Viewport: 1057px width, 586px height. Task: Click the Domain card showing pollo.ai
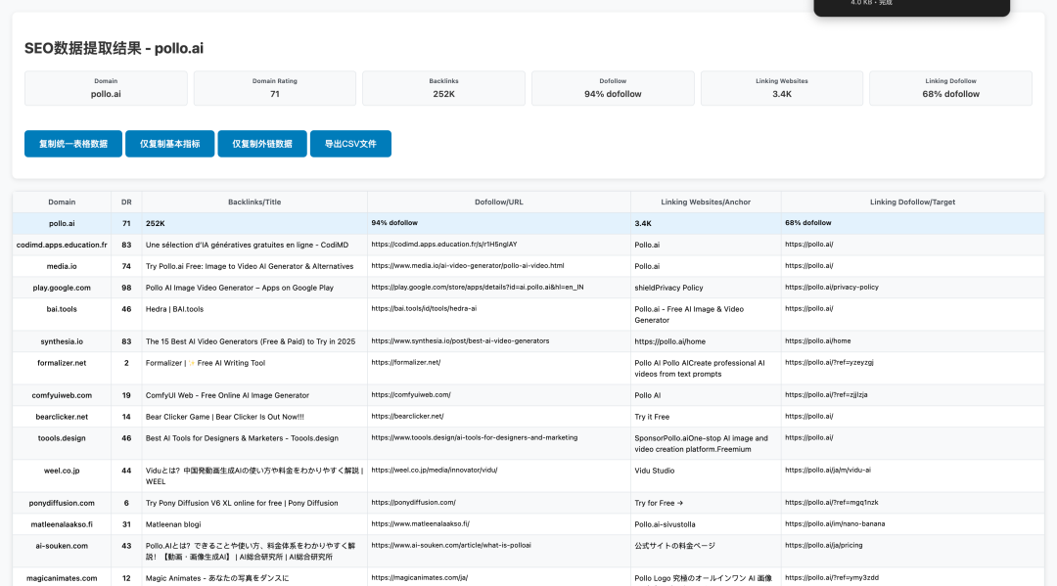[x=106, y=88]
